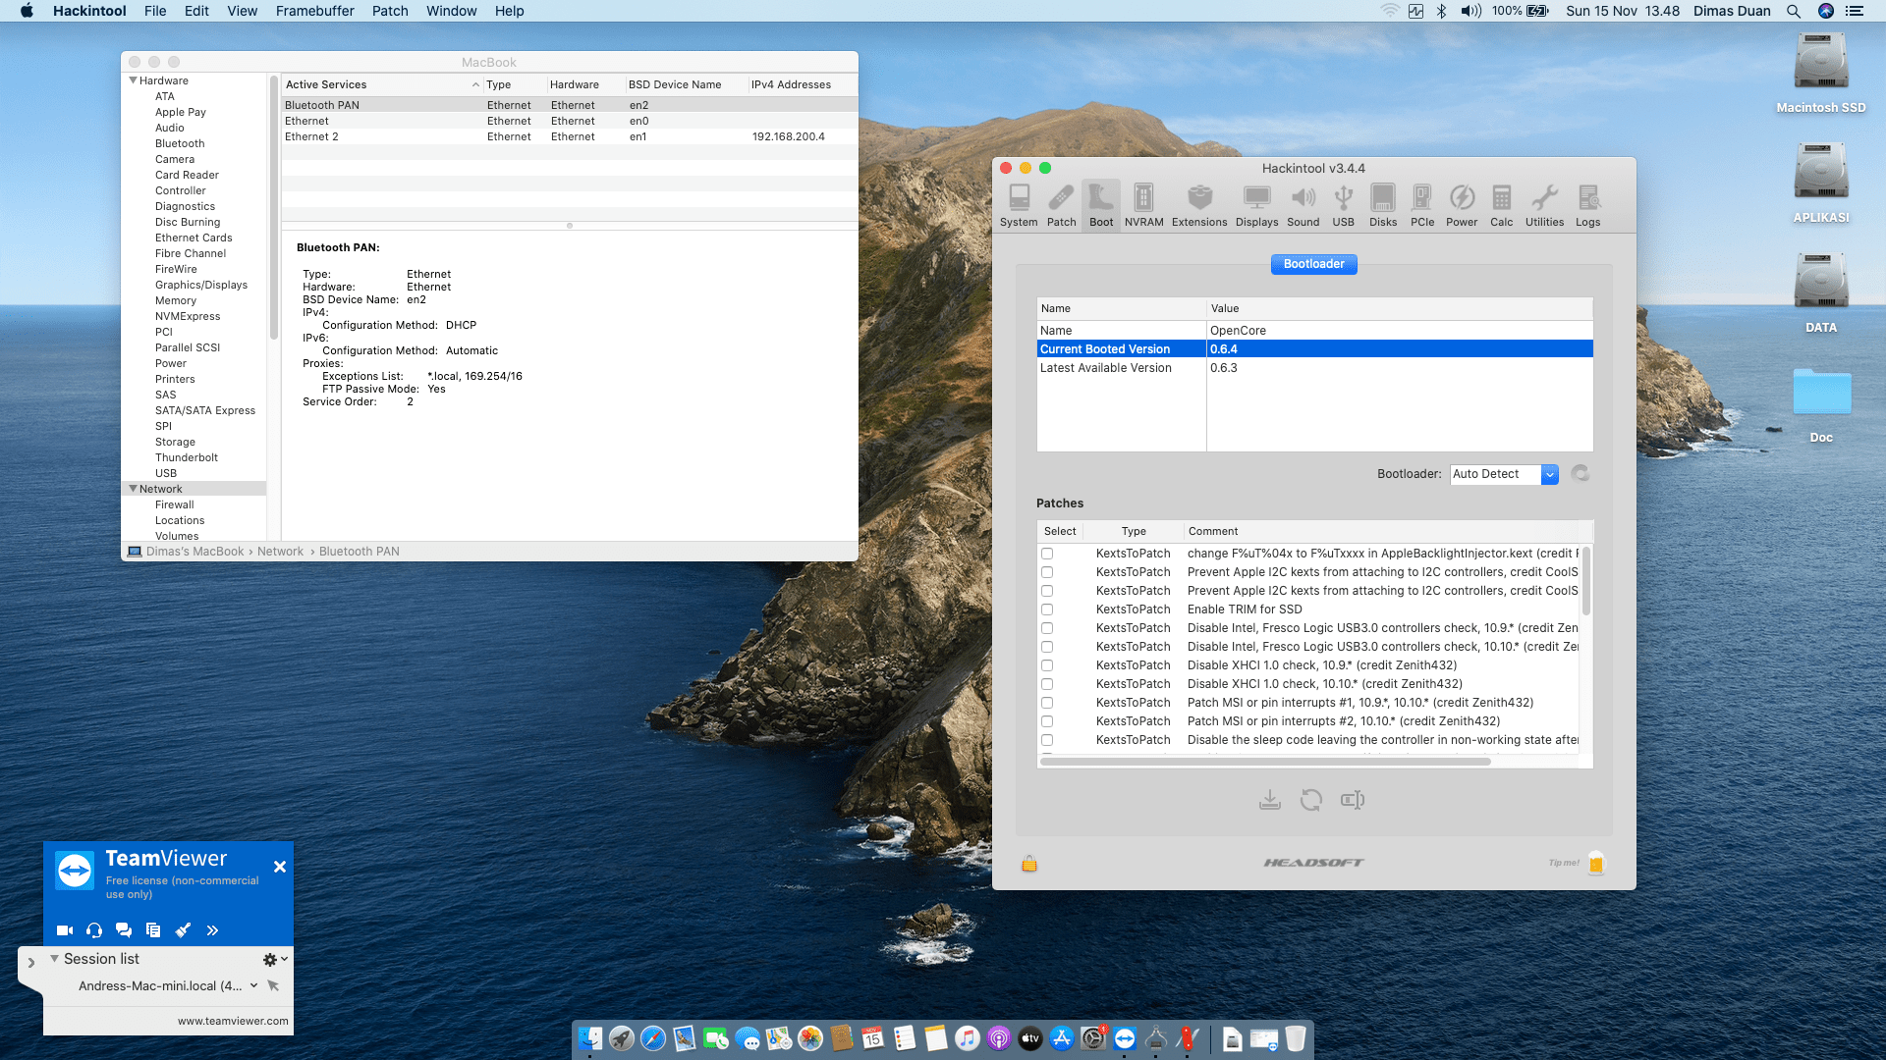Viewport: 1886px width, 1060px height.
Task: Click the refresh bootloader detection icon
Action: pyautogui.click(x=1580, y=474)
